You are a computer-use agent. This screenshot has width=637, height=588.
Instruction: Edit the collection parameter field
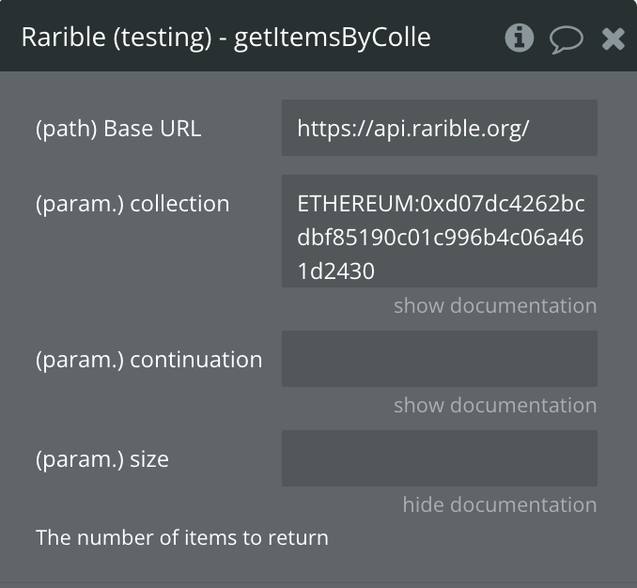coord(440,231)
